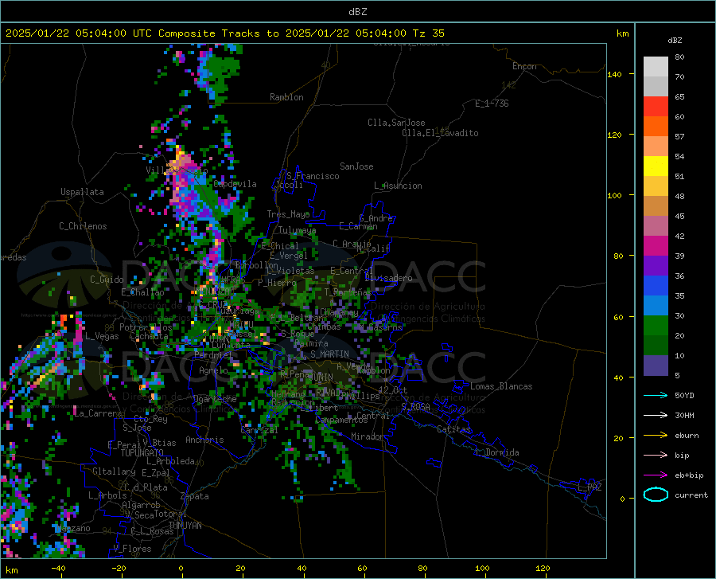This screenshot has width=716, height=579.
Task: Click the 140 km vertical axis tick
Action: click(x=615, y=74)
